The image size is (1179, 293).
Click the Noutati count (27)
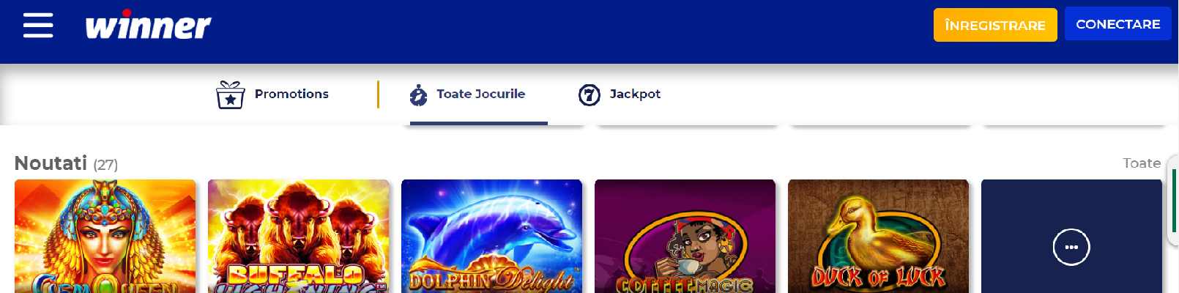105,165
